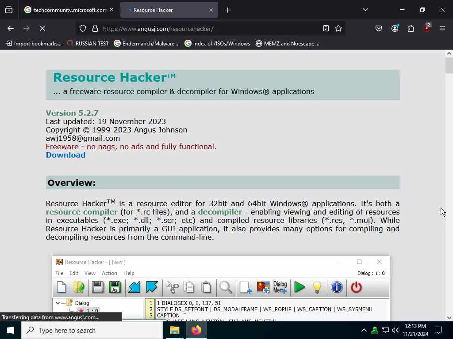Click the Dialog Menu toolbar button
The height and width of the screenshot is (339, 453).
click(280, 287)
